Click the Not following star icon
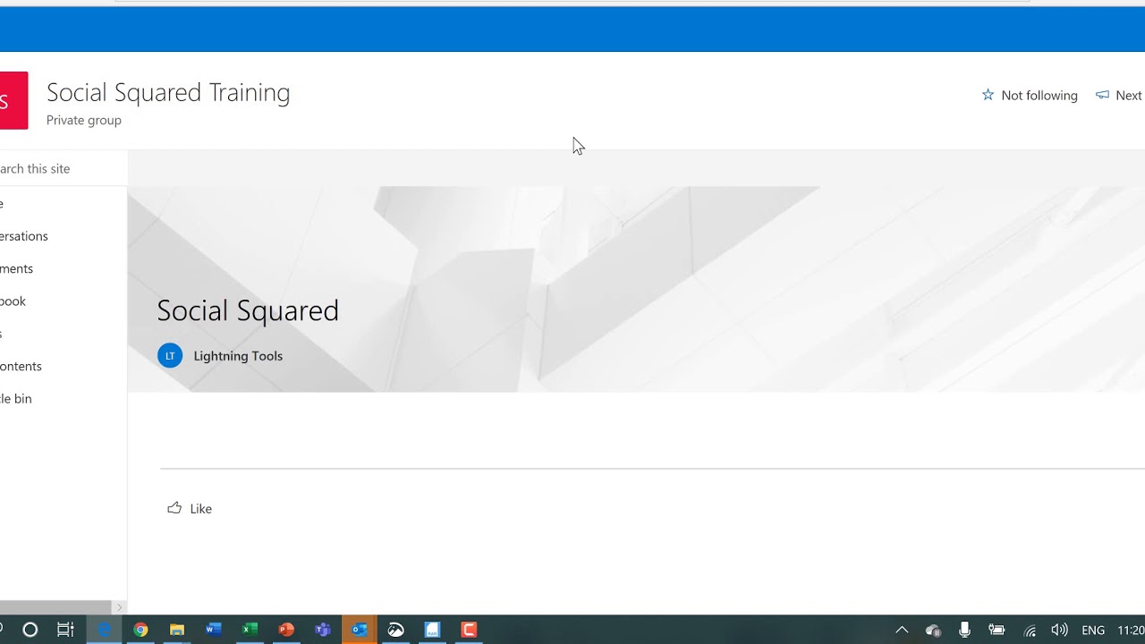The width and height of the screenshot is (1145, 644). [x=988, y=95]
